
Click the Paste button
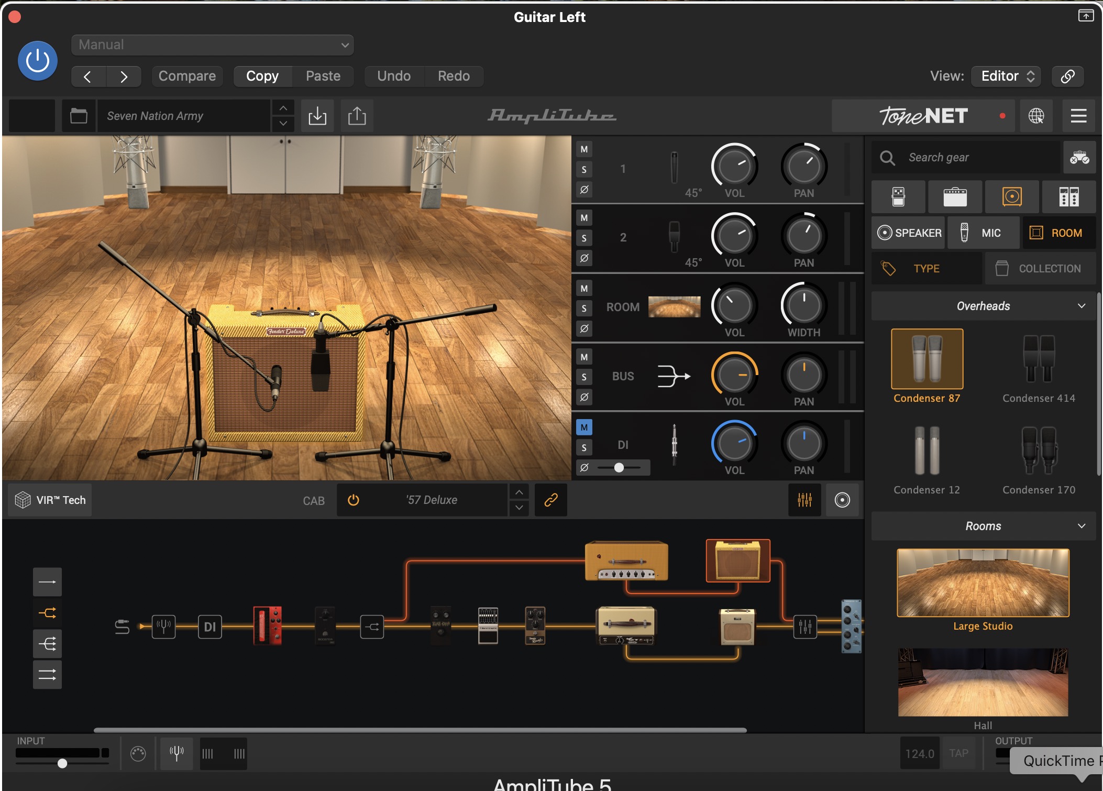point(323,76)
